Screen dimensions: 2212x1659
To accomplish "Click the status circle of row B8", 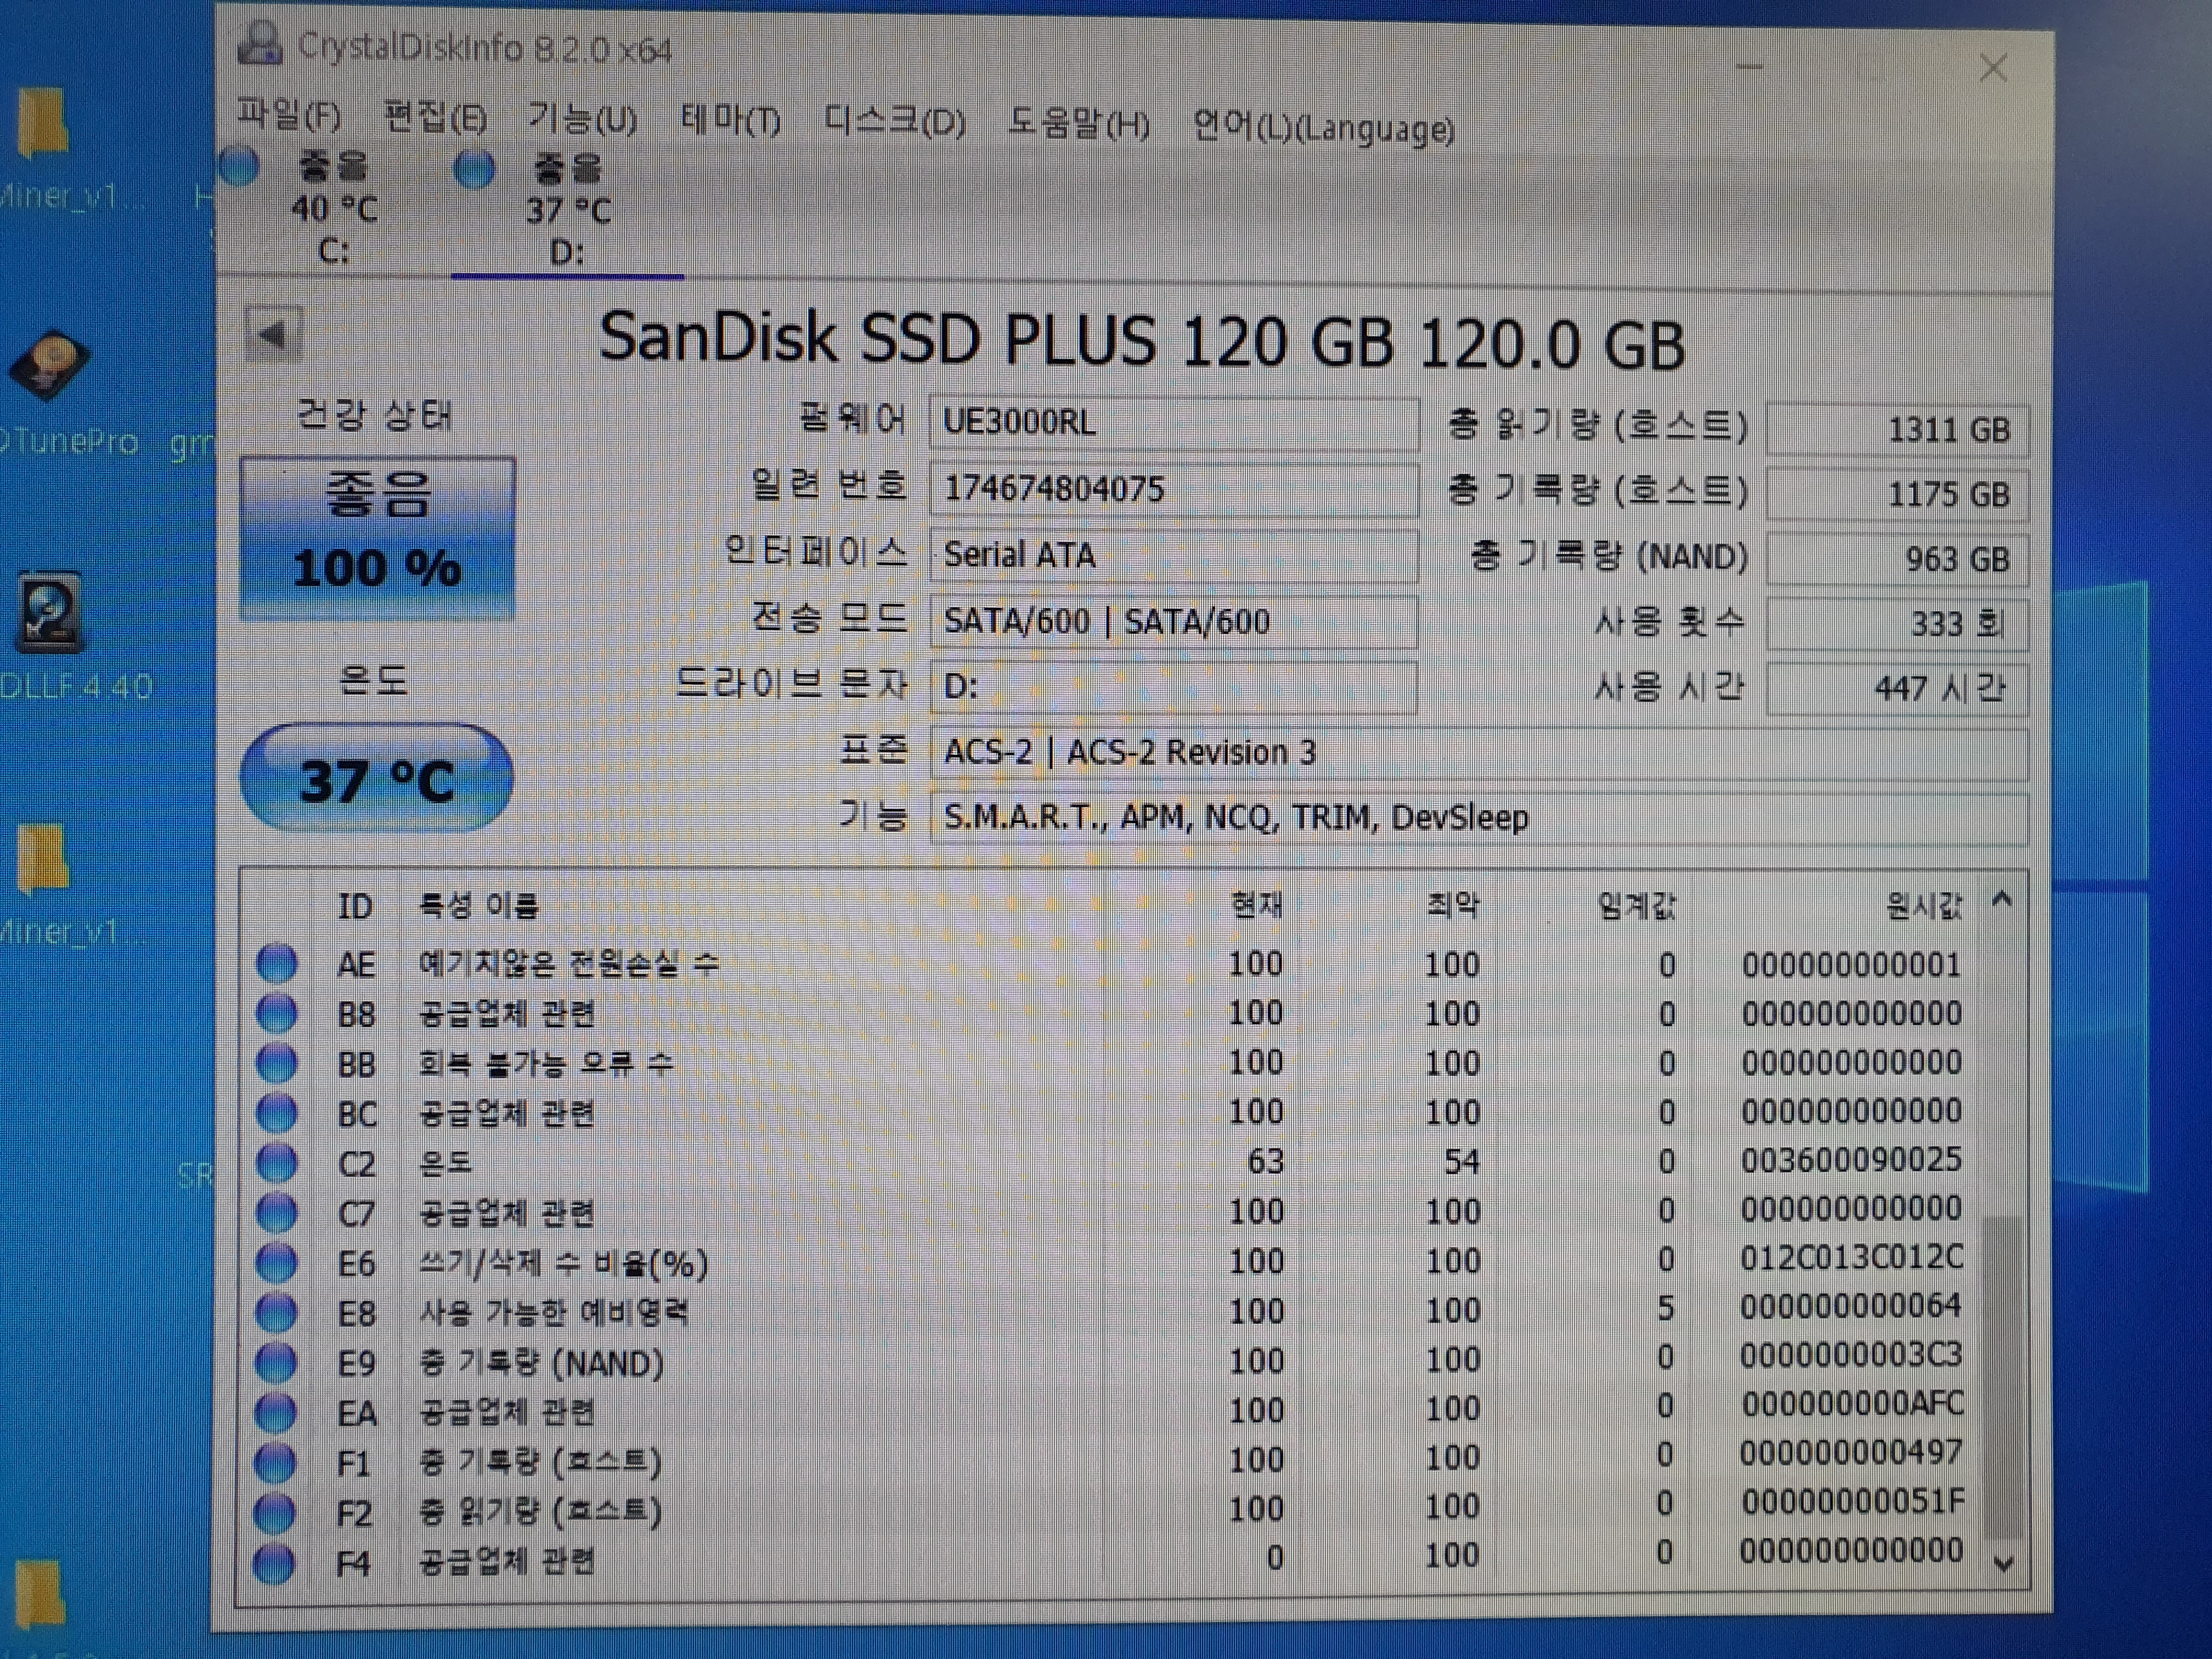I will [x=277, y=1013].
